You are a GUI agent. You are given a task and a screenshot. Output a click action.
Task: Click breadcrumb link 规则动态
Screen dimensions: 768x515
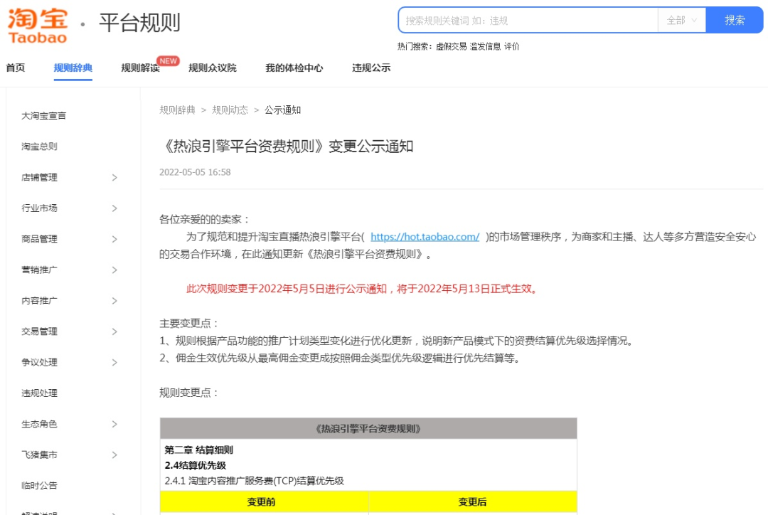click(x=230, y=110)
